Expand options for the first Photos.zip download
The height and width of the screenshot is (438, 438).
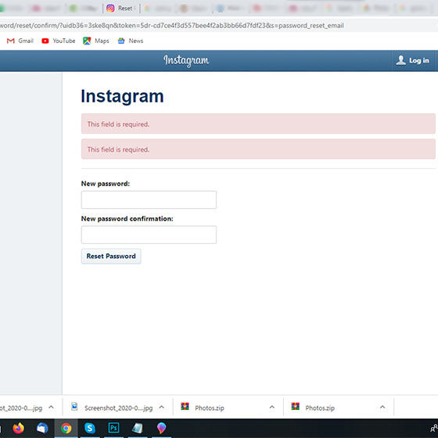pyautogui.click(x=272, y=407)
